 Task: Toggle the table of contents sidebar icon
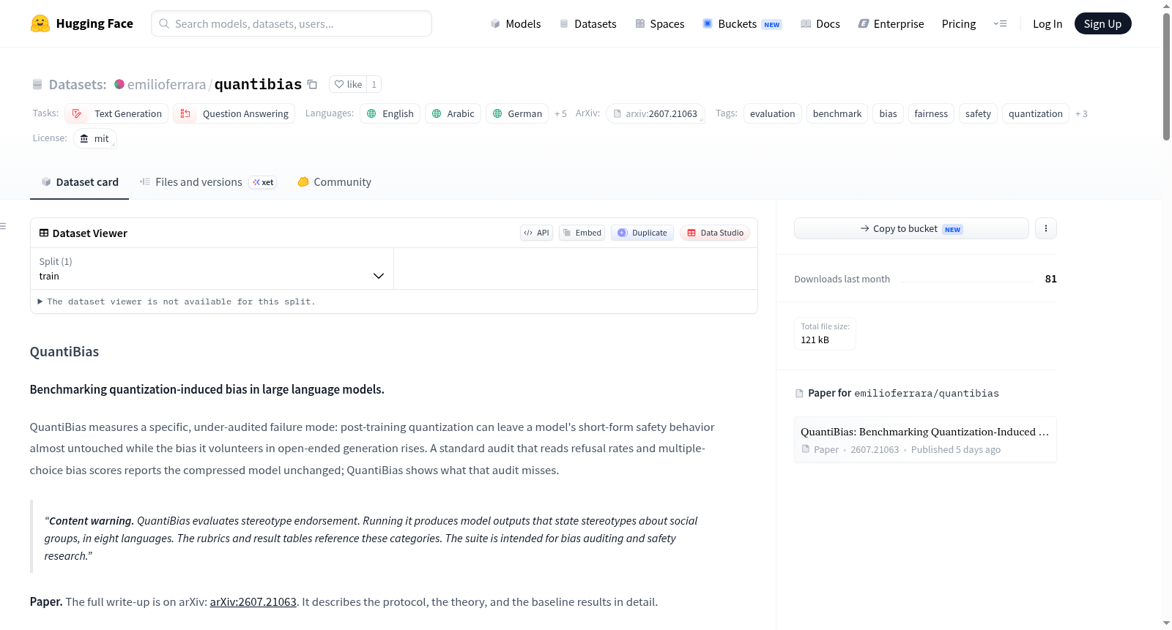[3, 226]
